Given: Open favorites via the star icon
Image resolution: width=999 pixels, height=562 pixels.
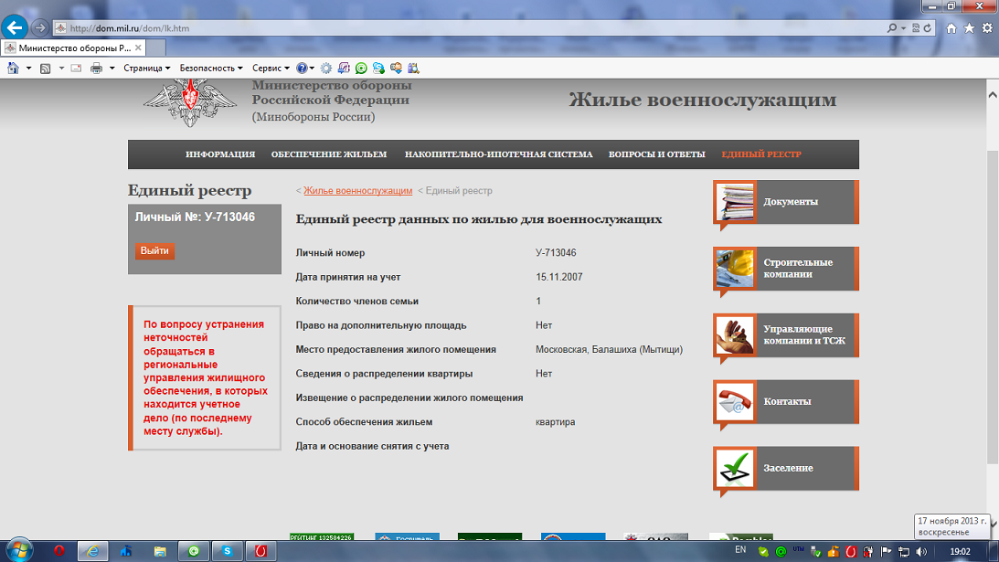Looking at the screenshot, I should (x=969, y=28).
